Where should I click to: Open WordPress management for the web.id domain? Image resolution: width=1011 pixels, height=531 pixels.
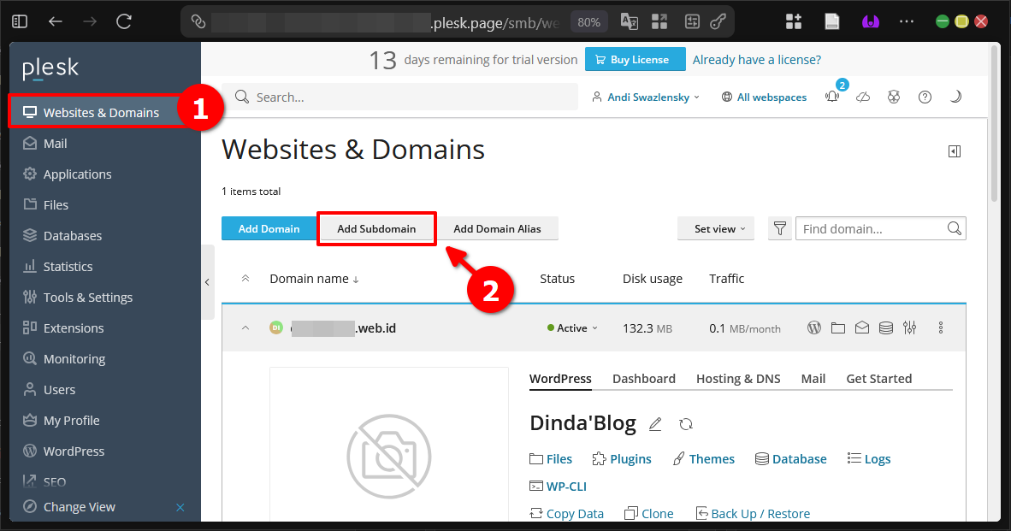[x=813, y=327]
